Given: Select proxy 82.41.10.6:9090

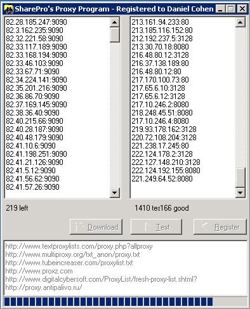Looking at the screenshot, I should tap(30, 146).
